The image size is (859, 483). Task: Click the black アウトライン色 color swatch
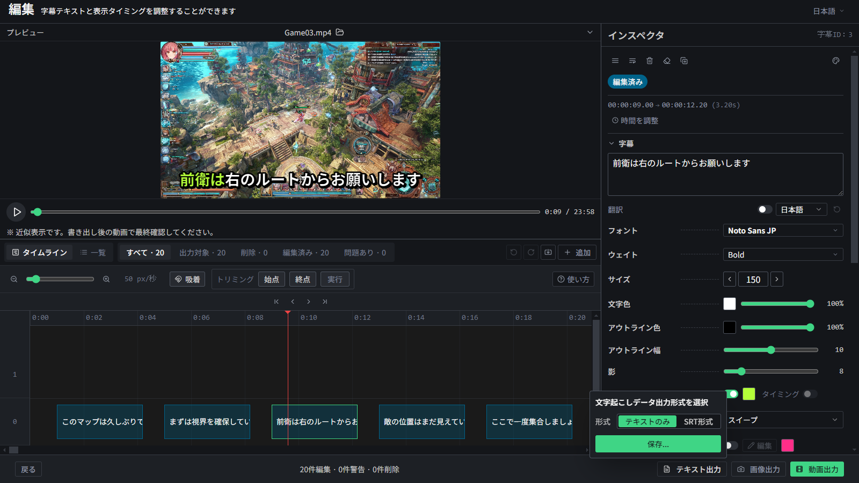(x=730, y=327)
